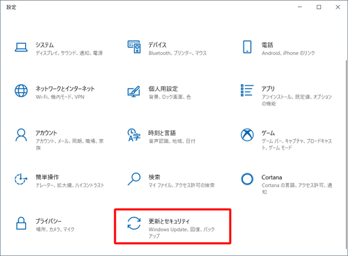Viewport: 348px width, 256px height.
Task: Click the description 'Android、iPhone のリンク'
Action: coord(288,53)
